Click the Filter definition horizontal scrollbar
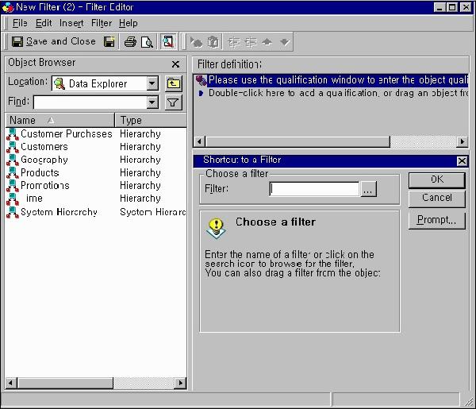Image resolution: width=476 pixels, height=409 pixels. [330, 141]
